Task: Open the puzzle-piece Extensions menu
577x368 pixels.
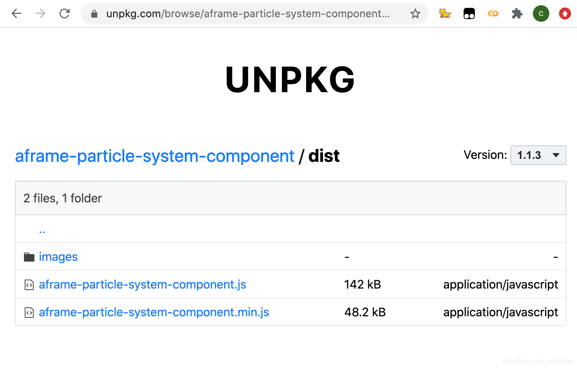Action: coord(517,14)
